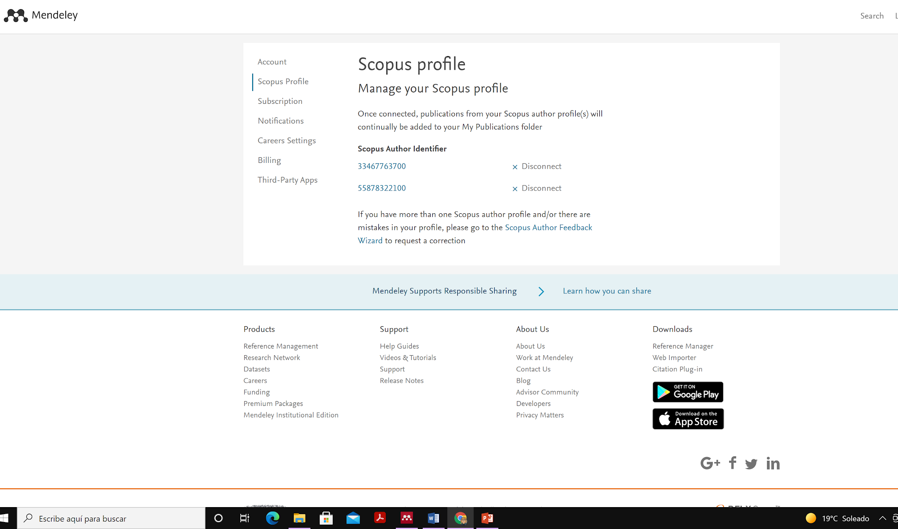Open Microsoft Edge in taskbar

click(x=272, y=518)
